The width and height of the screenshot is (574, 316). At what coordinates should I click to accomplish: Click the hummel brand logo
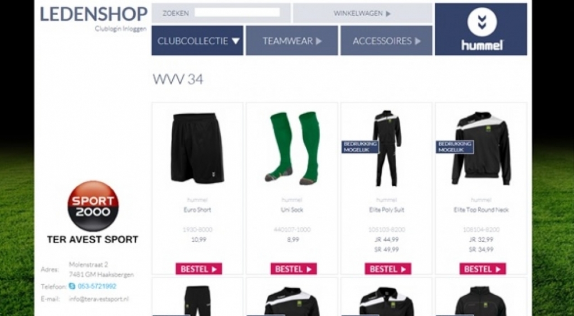[x=481, y=30]
